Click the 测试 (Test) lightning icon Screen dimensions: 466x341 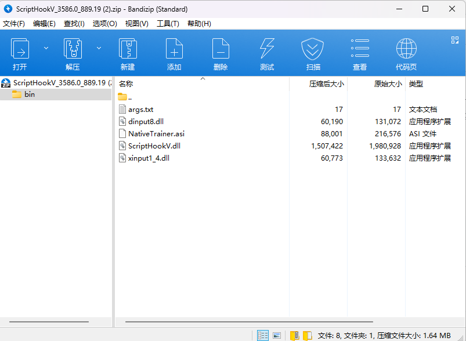click(267, 48)
